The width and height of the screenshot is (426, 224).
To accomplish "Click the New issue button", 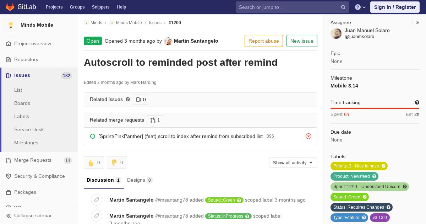I will (x=302, y=41).
